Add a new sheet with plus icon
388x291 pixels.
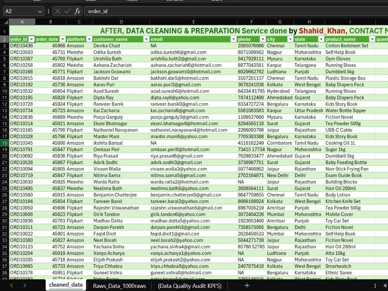[x=247, y=285]
